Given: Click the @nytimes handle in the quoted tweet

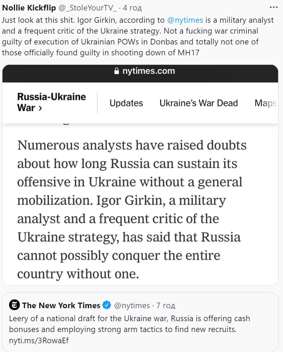Looking at the screenshot, I should tap(132, 305).
